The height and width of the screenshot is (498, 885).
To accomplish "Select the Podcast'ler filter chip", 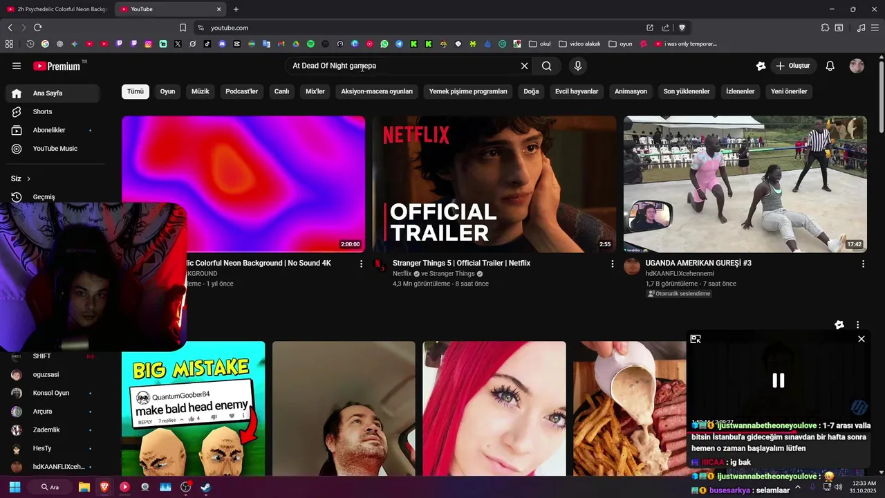I will [x=241, y=91].
